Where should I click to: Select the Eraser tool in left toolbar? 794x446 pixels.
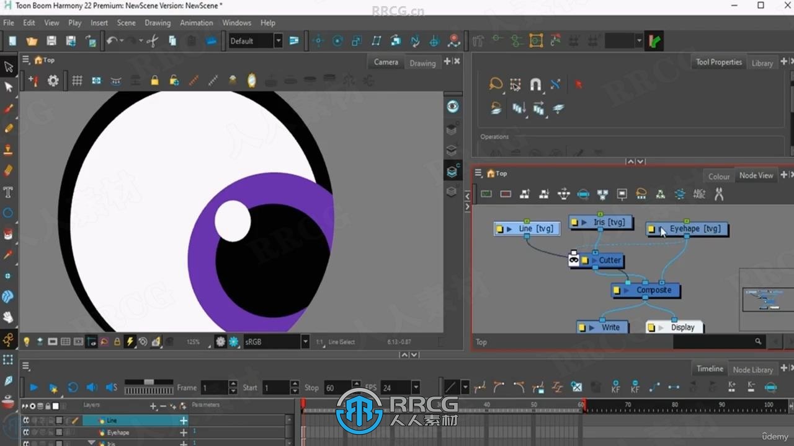(9, 170)
